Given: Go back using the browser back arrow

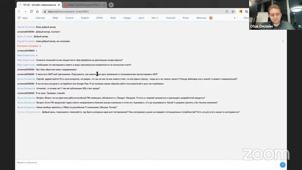Looking at the screenshot, I should click(19, 11).
